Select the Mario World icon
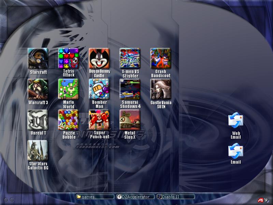 tap(69, 89)
